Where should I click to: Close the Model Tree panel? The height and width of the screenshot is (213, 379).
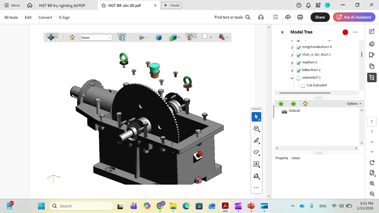click(x=282, y=32)
